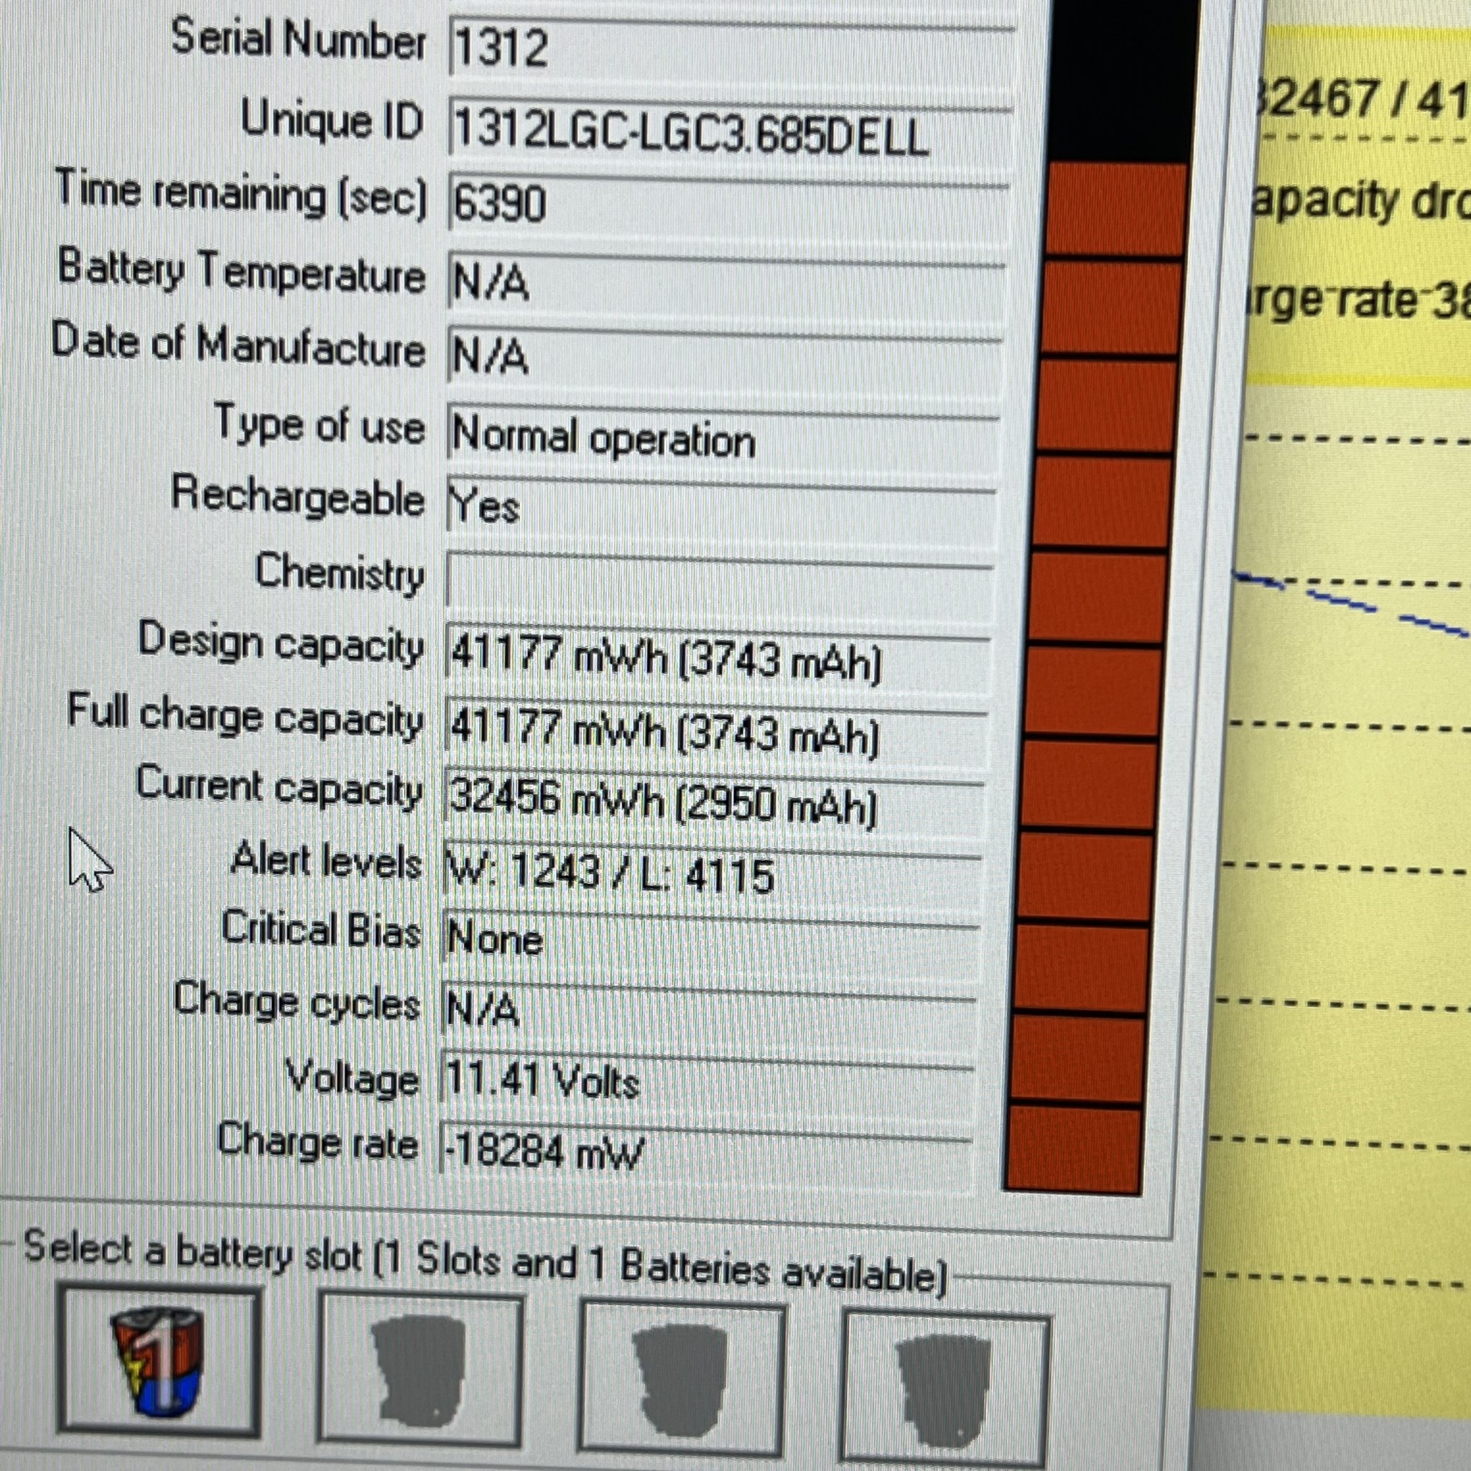Click the Voltage value field
The image size is (1471, 1471).
[x=707, y=1081]
